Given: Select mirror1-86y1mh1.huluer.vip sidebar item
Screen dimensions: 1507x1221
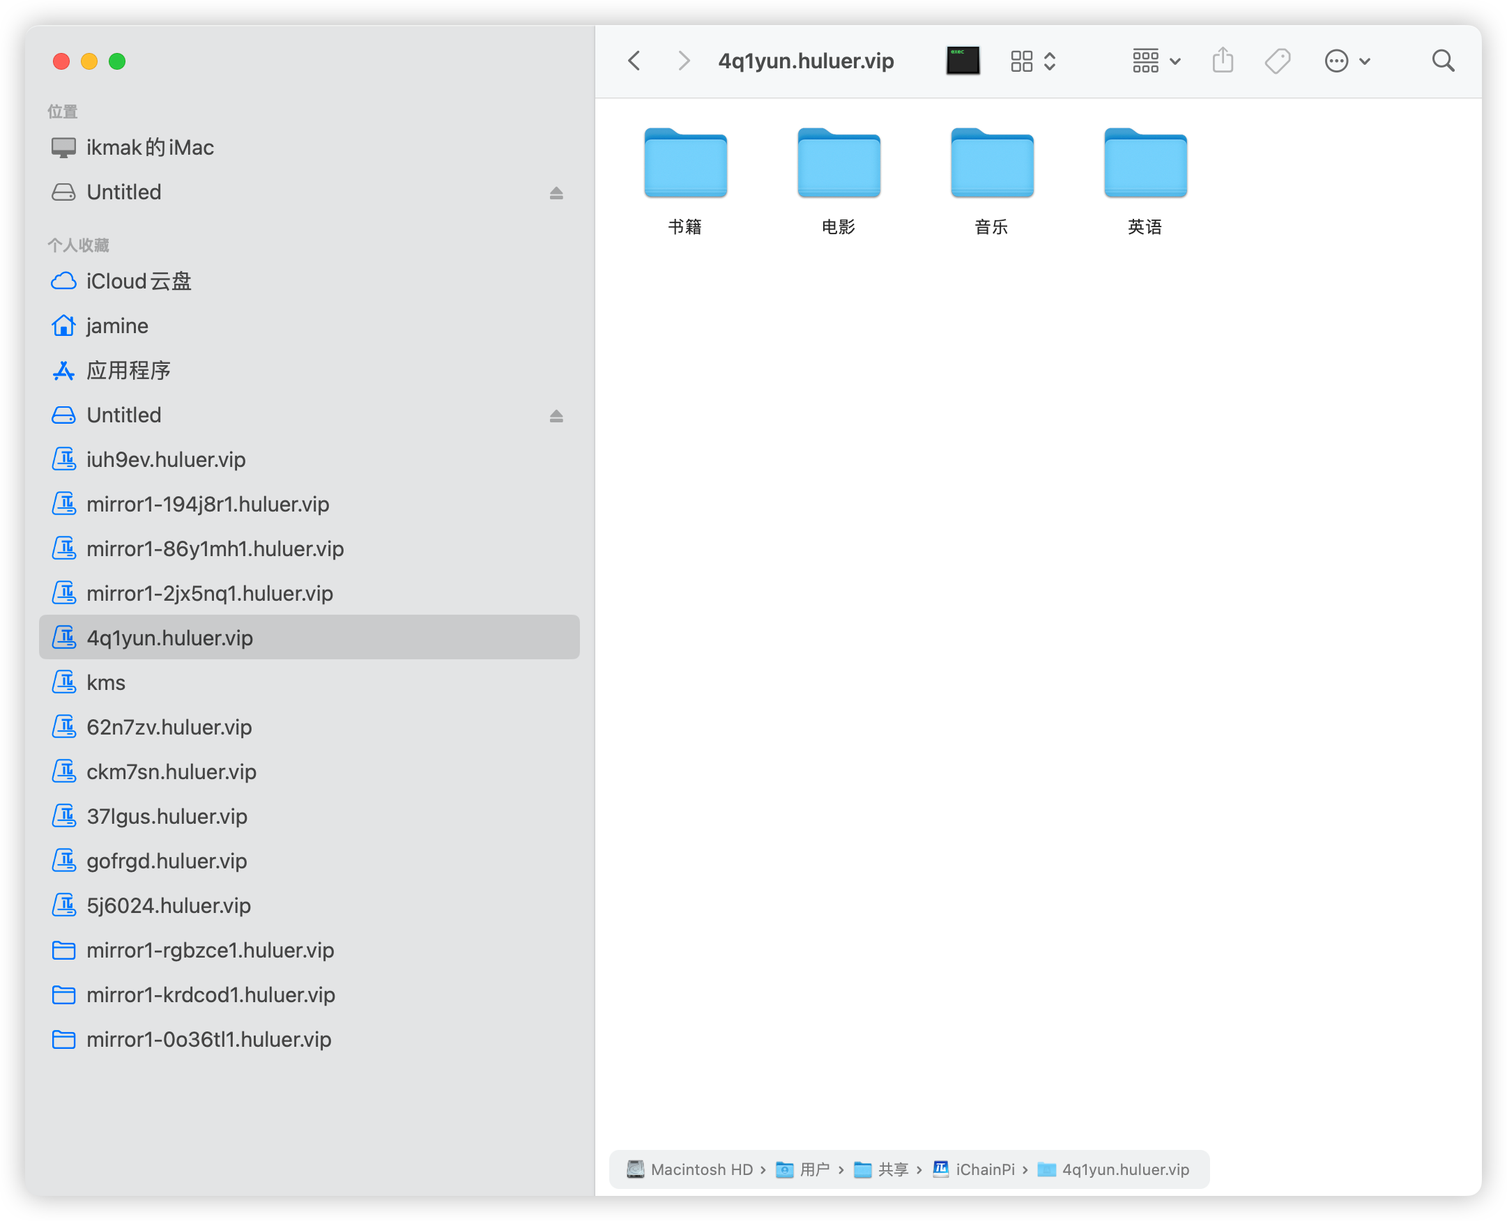Looking at the screenshot, I should tap(309, 548).
